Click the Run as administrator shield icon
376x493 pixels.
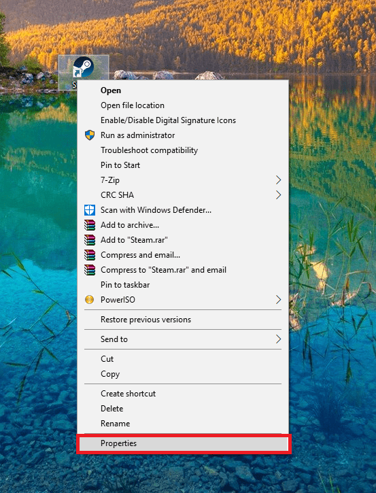coord(90,135)
